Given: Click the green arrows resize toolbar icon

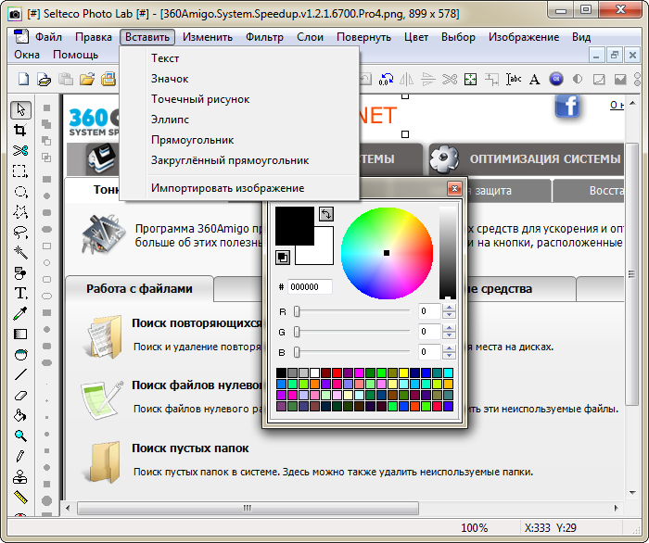Looking at the screenshot, I should point(471,79).
